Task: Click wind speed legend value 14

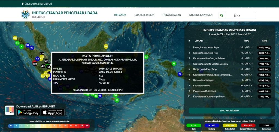Action: point(87,125)
